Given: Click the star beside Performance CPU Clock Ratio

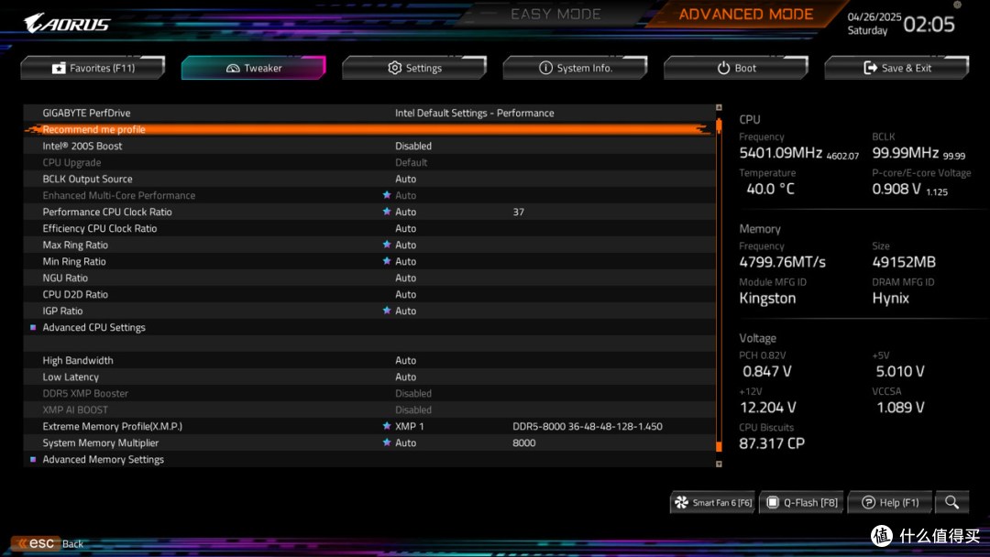Looking at the screenshot, I should (387, 212).
